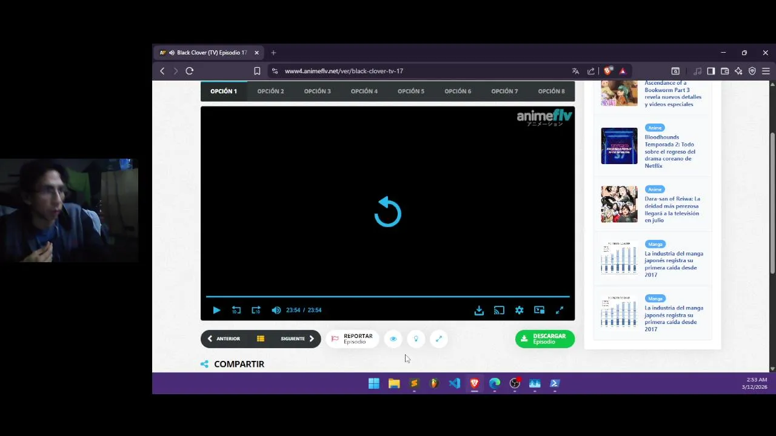Select the OPCIÓN 2 tab
The image size is (776, 436).
270,91
